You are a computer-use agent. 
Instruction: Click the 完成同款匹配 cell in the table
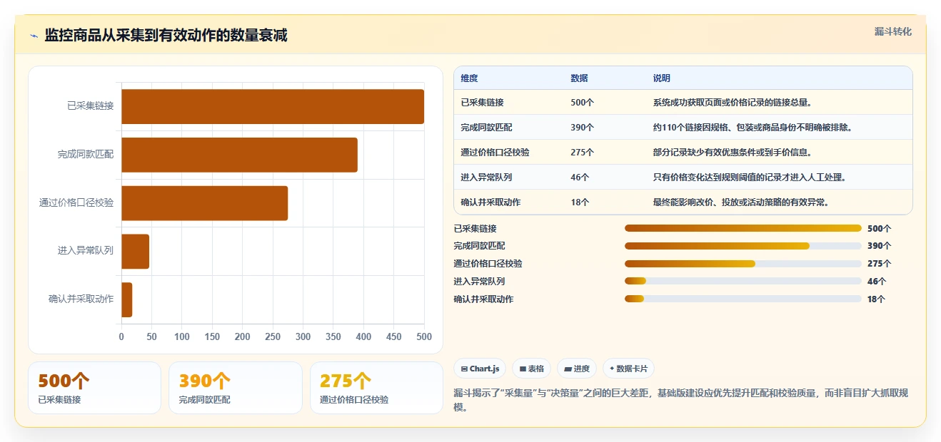coord(487,128)
